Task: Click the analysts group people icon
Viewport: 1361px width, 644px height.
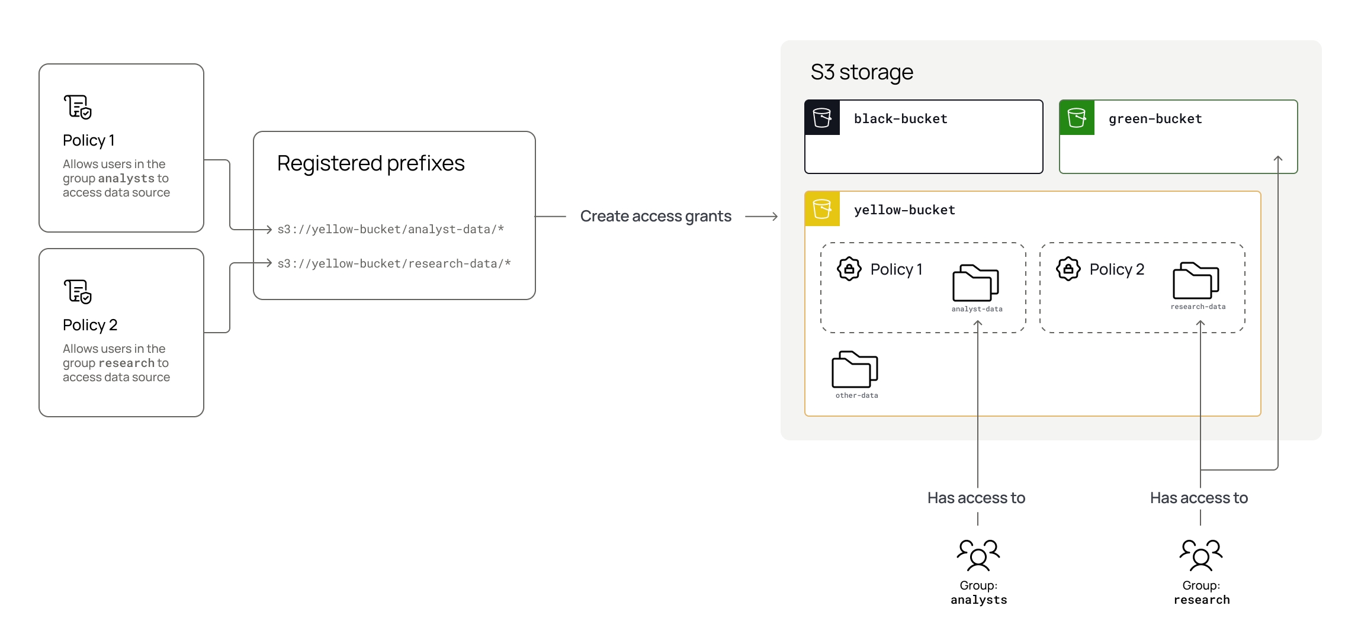Action: pos(978,555)
